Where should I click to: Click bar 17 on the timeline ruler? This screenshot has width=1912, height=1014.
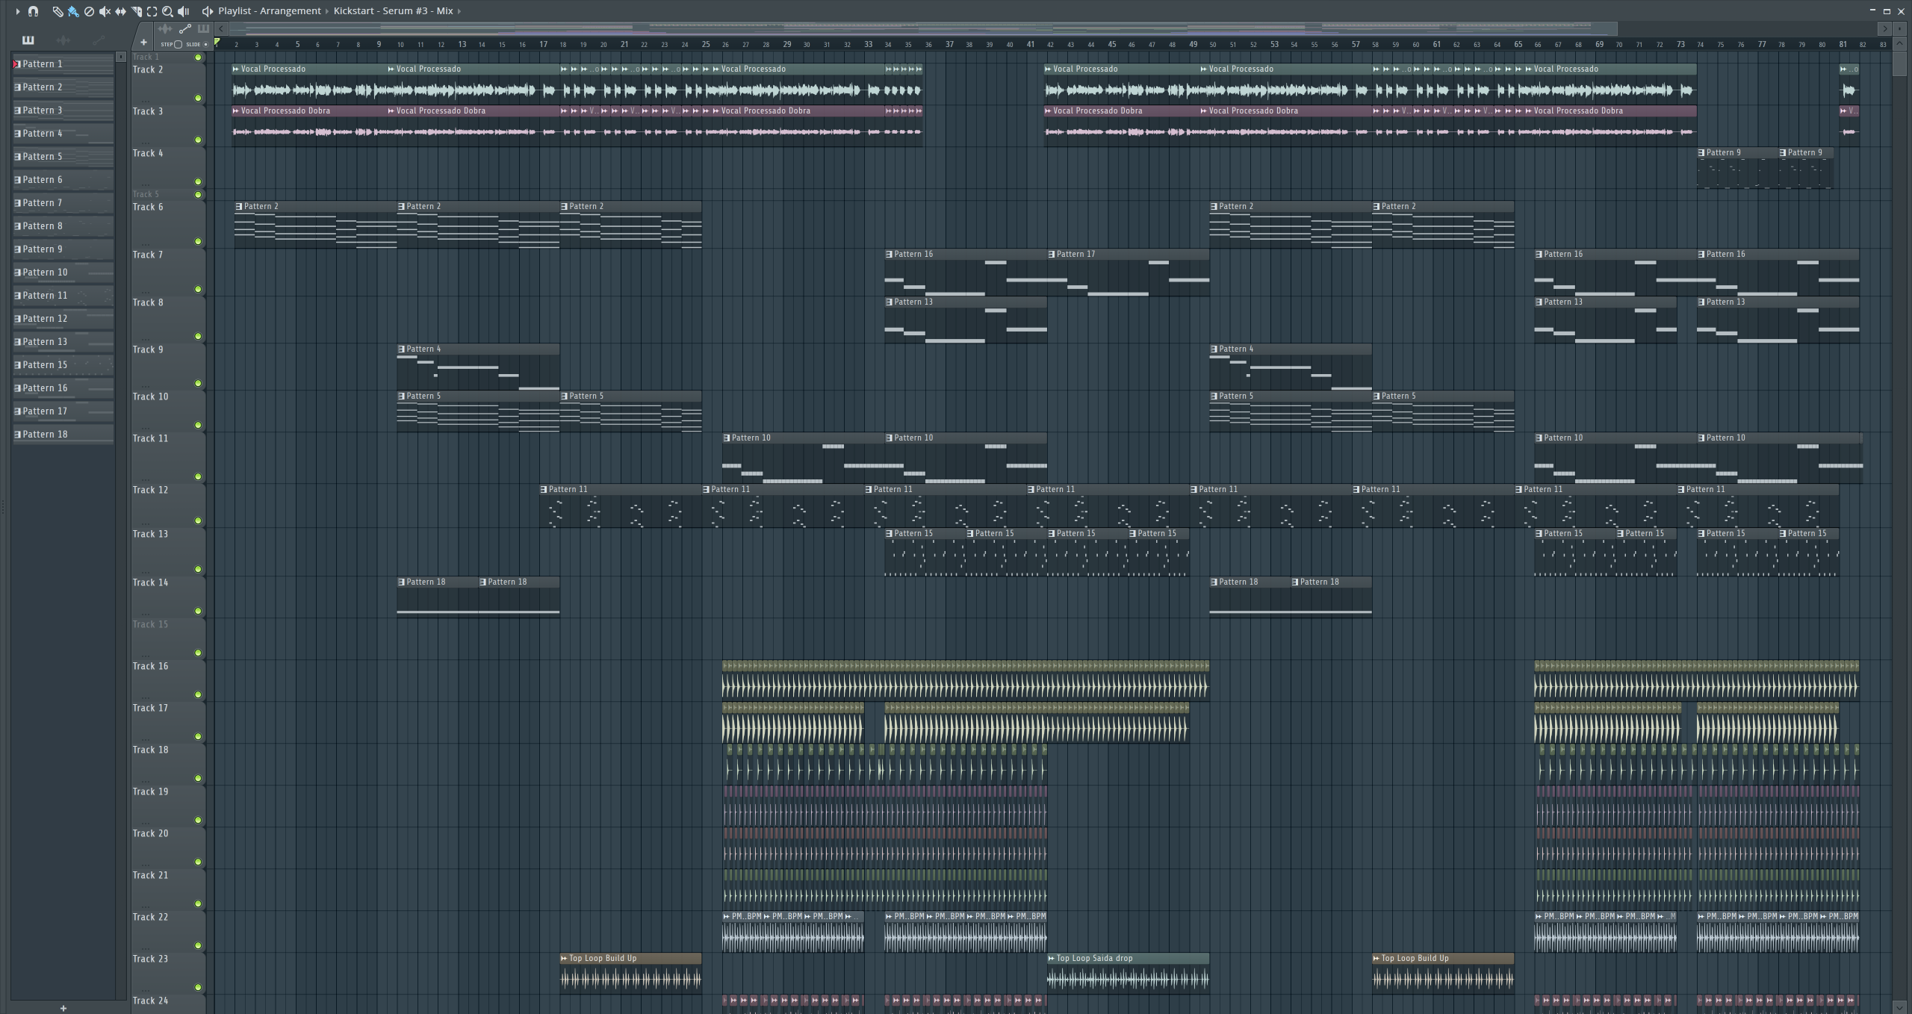[543, 44]
